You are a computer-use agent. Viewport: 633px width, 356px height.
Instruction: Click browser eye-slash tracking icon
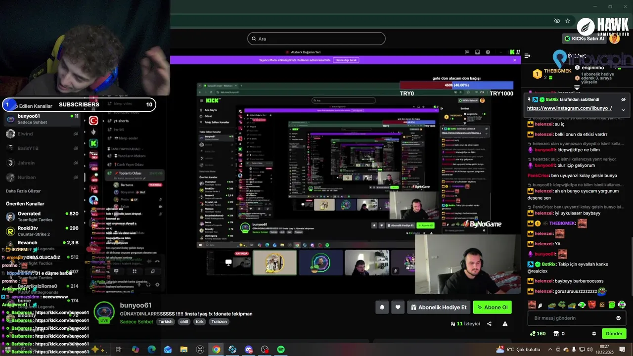click(557, 21)
